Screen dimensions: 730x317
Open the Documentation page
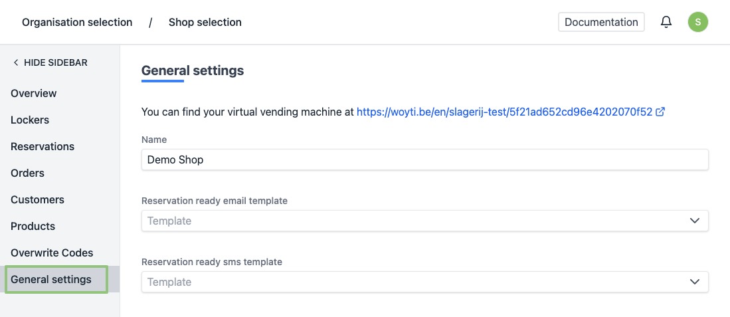(x=601, y=22)
